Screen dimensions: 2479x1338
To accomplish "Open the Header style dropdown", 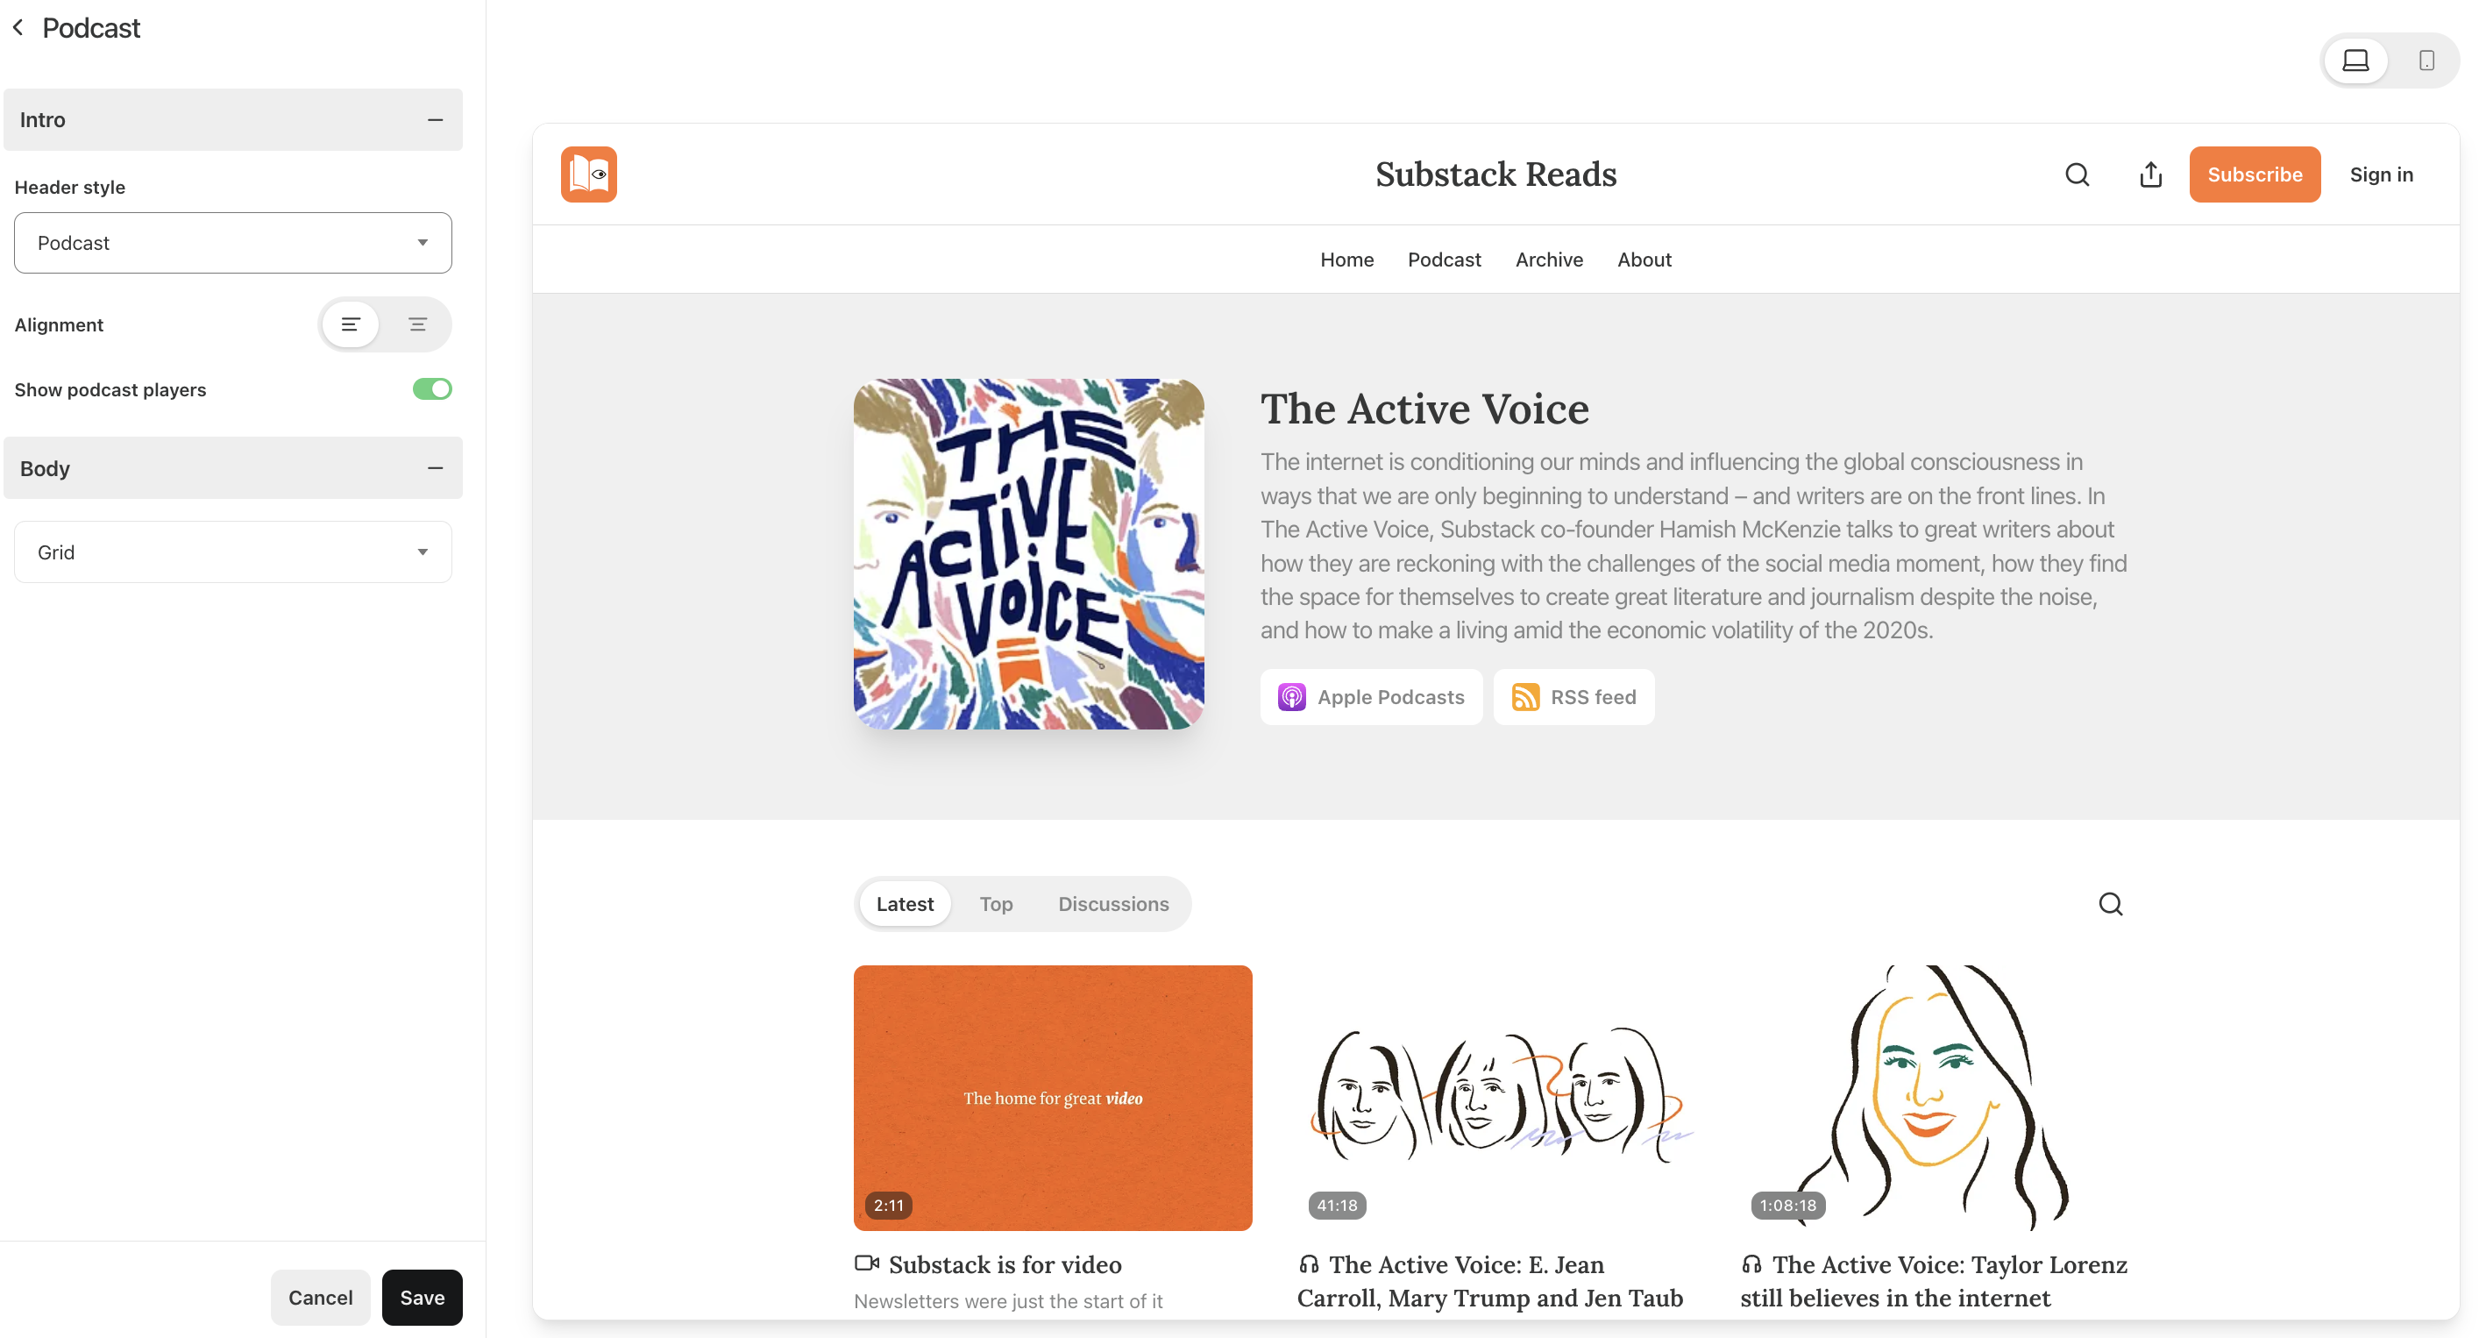I will click(x=232, y=242).
